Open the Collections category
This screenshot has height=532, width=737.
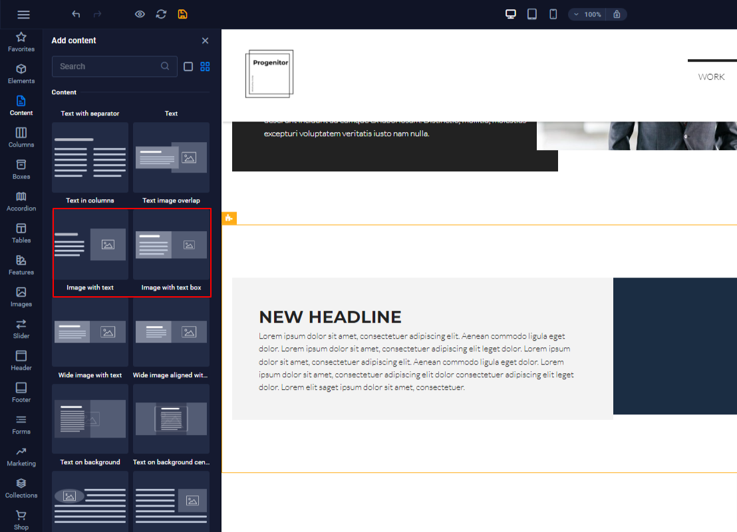(21, 488)
